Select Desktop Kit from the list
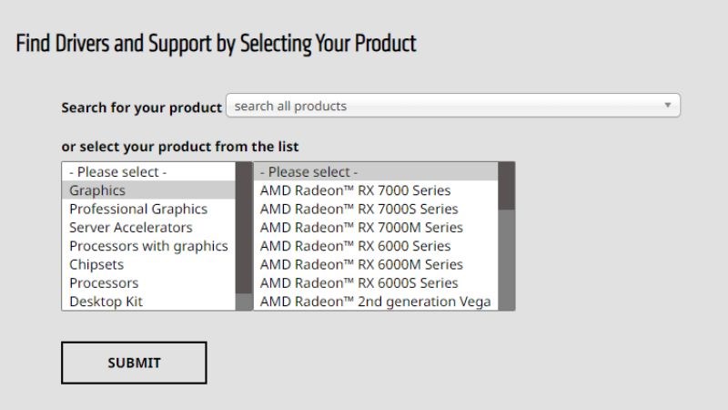728x410 pixels. [x=106, y=301]
